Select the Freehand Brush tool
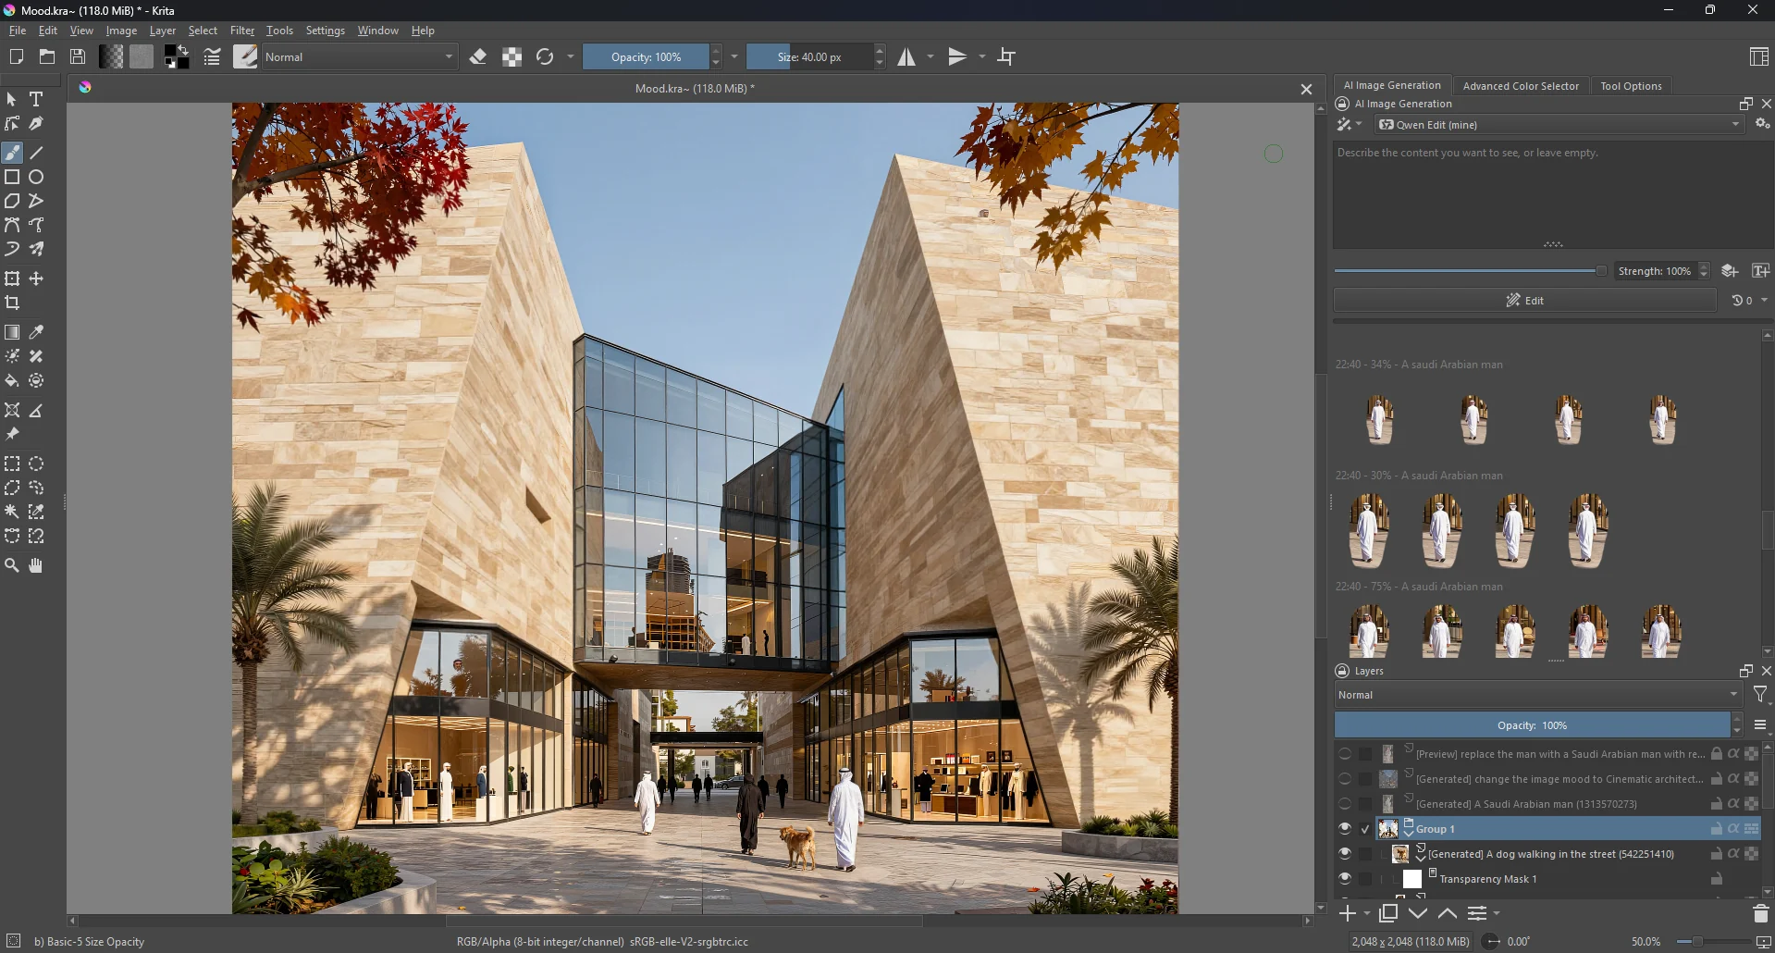 click(x=12, y=153)
